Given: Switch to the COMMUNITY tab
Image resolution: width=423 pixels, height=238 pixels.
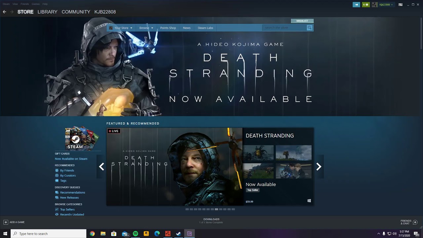Looking at the screenshot, I should coord(76,12).
